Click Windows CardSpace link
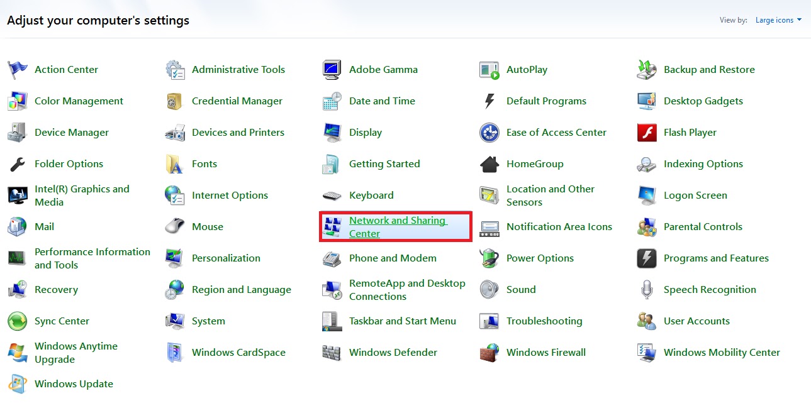811x408 pixels. click(x=238, y=353)
